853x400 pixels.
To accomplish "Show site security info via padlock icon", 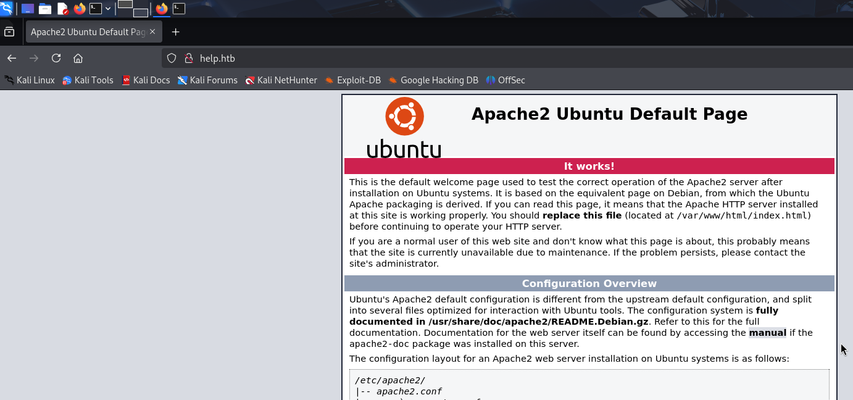I will coord(188,58).
